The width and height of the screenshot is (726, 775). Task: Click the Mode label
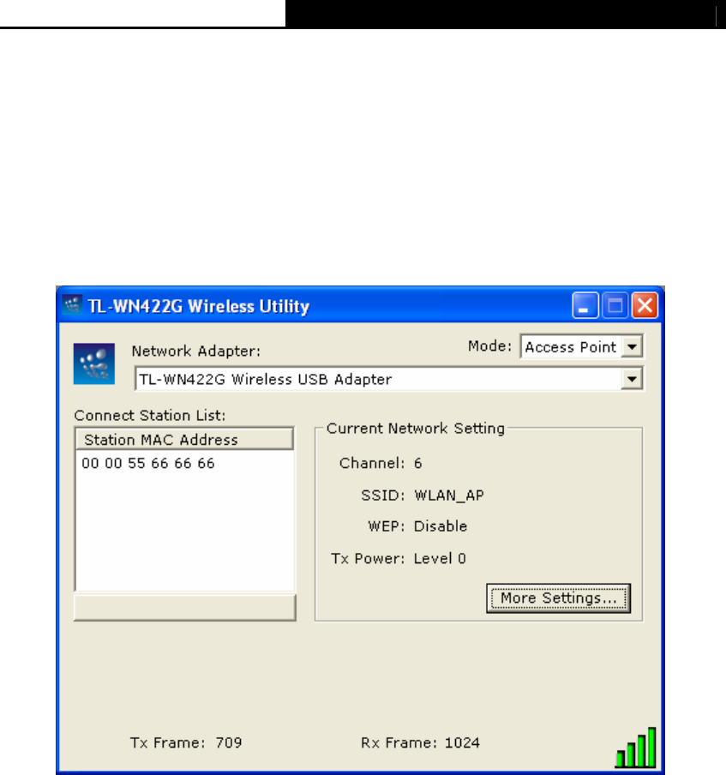point(489,345)
